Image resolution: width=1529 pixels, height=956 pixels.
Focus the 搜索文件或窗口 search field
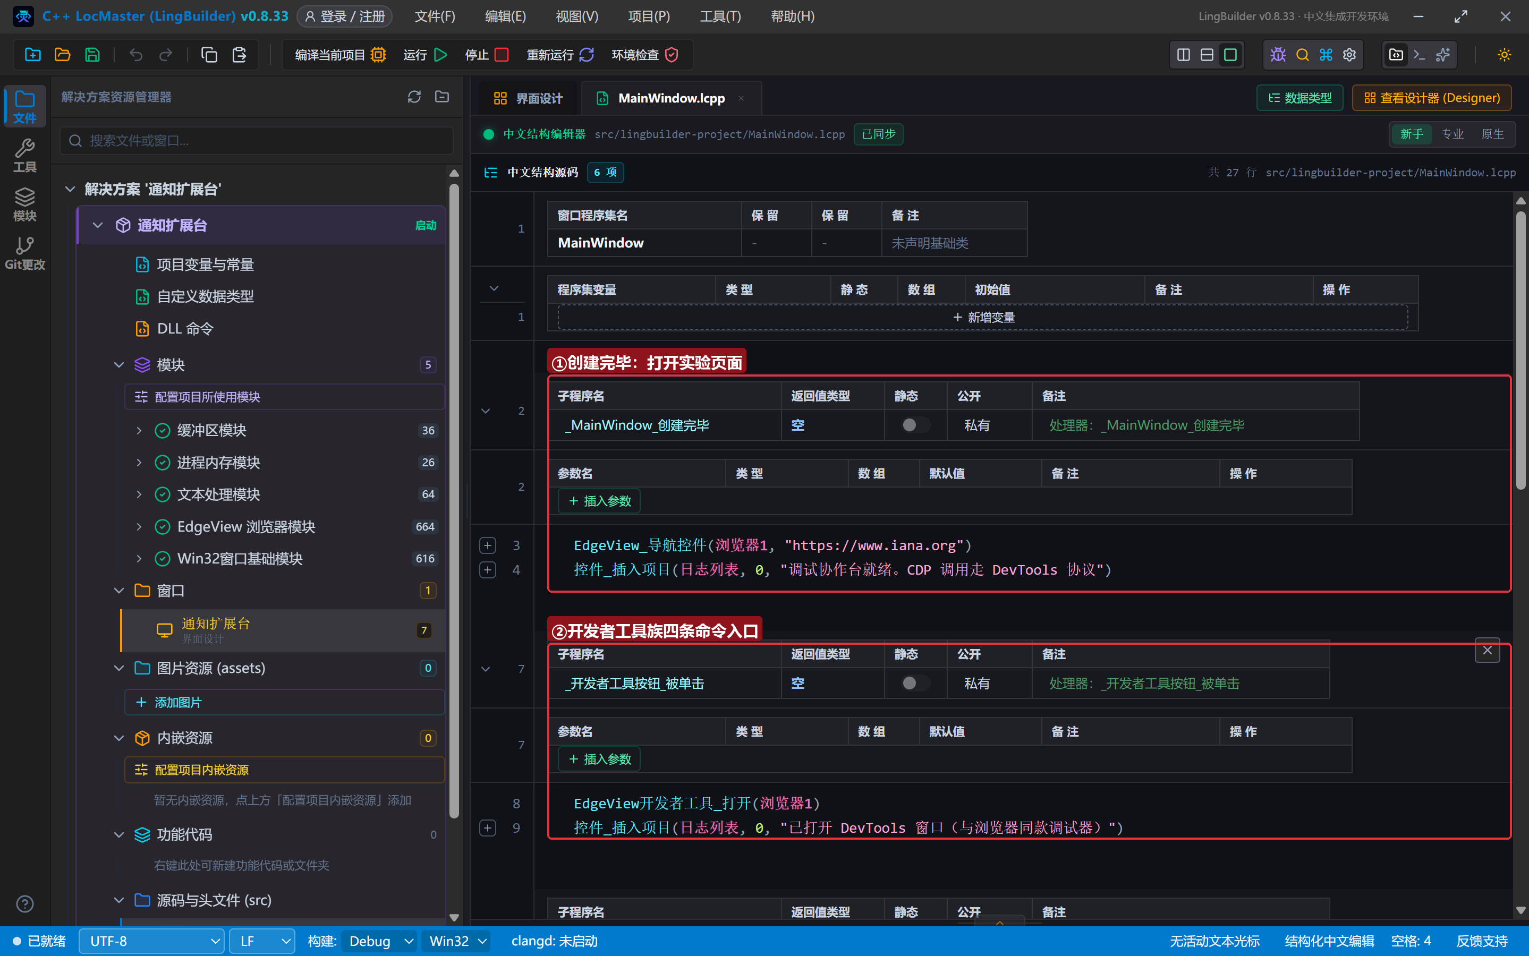[256, 140]
